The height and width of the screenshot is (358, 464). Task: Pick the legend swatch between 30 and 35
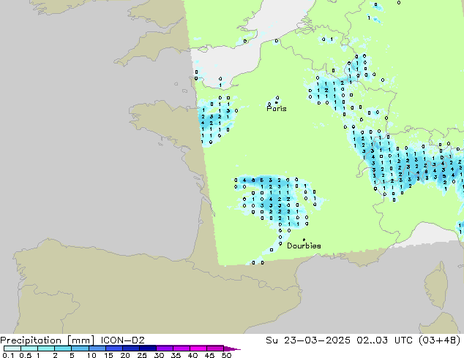pyautogui.click(x=164, y=349)
